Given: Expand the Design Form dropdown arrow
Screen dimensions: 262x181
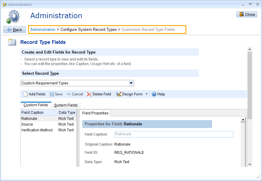Looking at the screenshot, I should 146,94.
